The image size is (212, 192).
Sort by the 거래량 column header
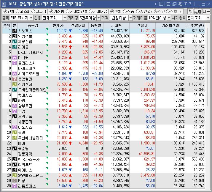click(116, 25)
